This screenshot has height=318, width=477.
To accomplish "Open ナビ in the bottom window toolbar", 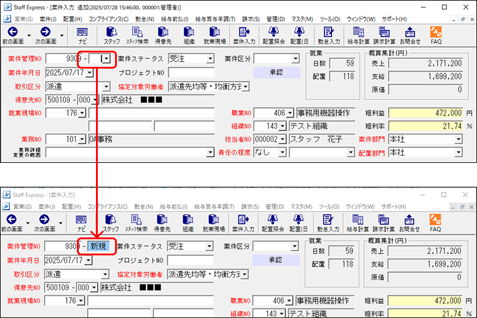I will (81, 223).
